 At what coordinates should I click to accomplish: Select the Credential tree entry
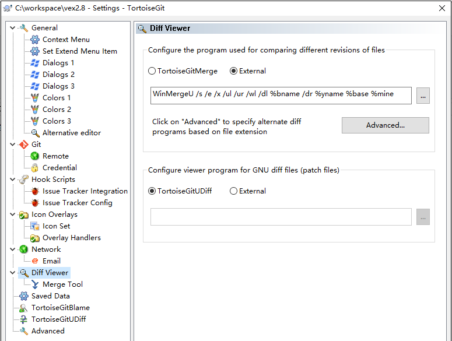pos(59,168)
